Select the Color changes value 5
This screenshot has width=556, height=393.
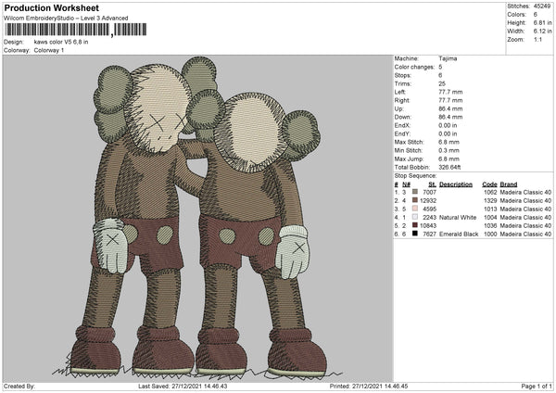point(440,67)
